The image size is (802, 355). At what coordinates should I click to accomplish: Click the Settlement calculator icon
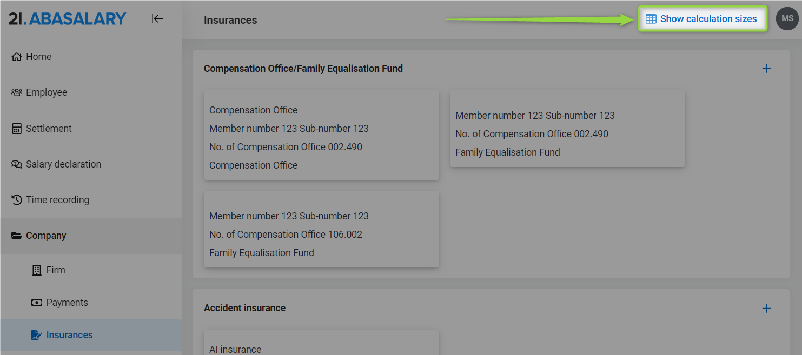pyautogui.click(x=17, y=129)
